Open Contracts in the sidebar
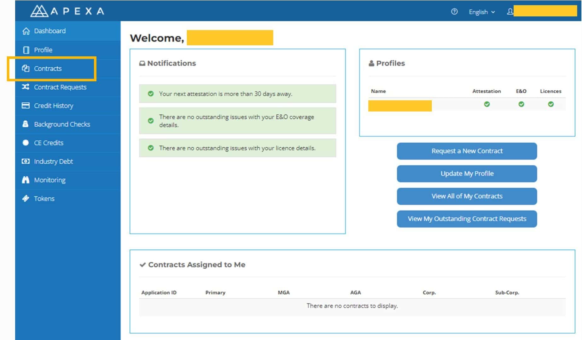 point(48,68)
